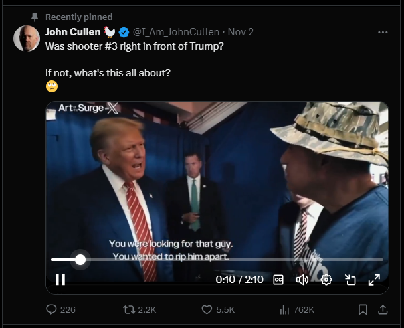Open @I_Am_JohnCullen handle link
Screen dimensions: 404x328
(x=176, y=32)
